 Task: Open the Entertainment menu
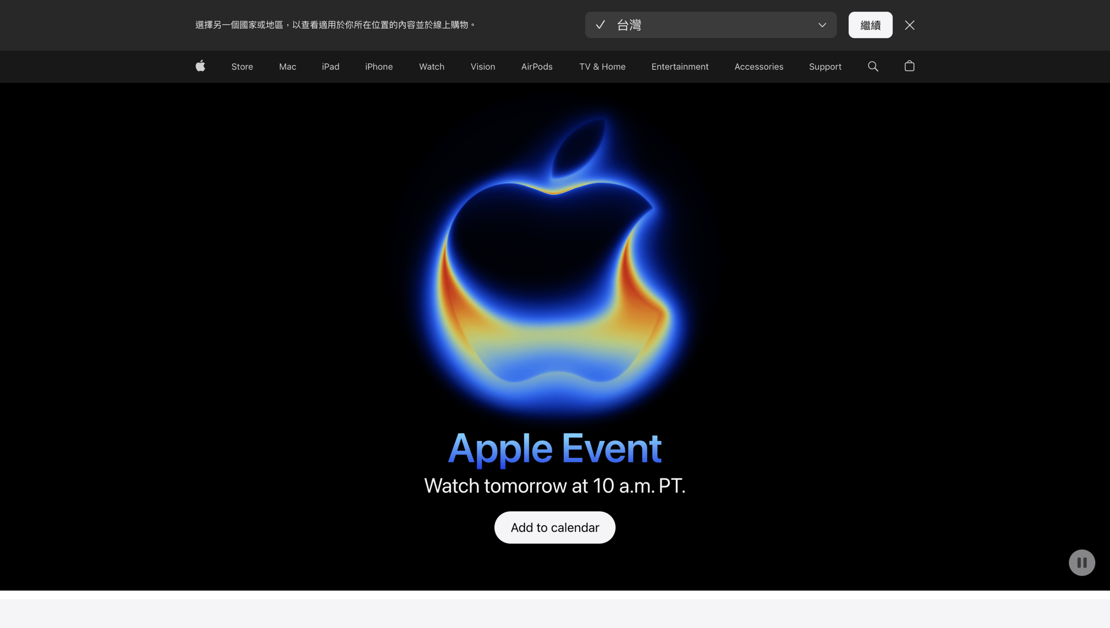(680, 67)
